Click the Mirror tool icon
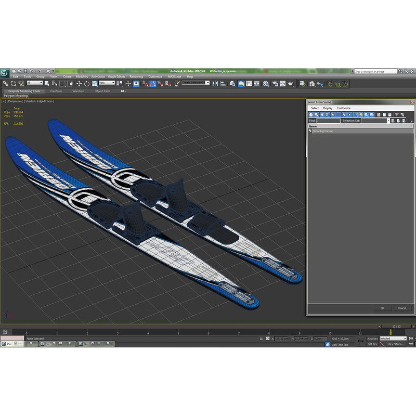This screenshot has width=416, height=416. (x=215, y=83)
